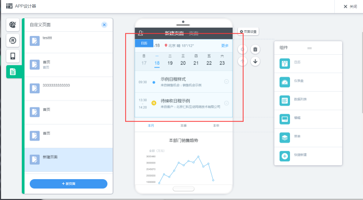Select day 17 in the week calendar
The image size is (363, 200).
144,63
